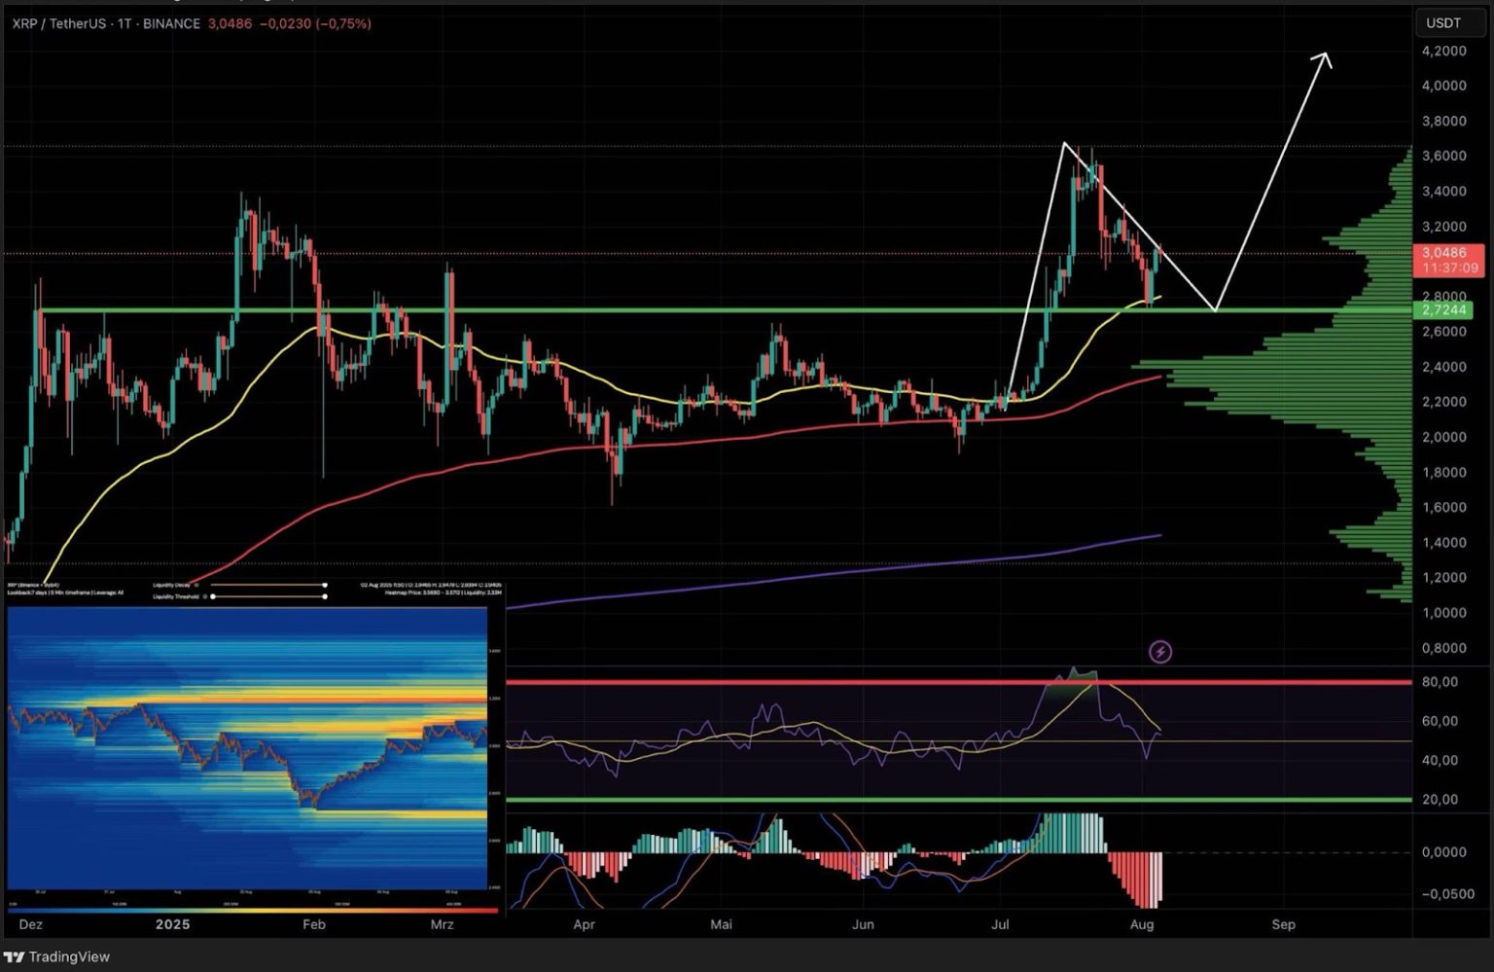Click the heatmap color gradient legend bar
The image size is (1494, 972).
coord(253,912)
